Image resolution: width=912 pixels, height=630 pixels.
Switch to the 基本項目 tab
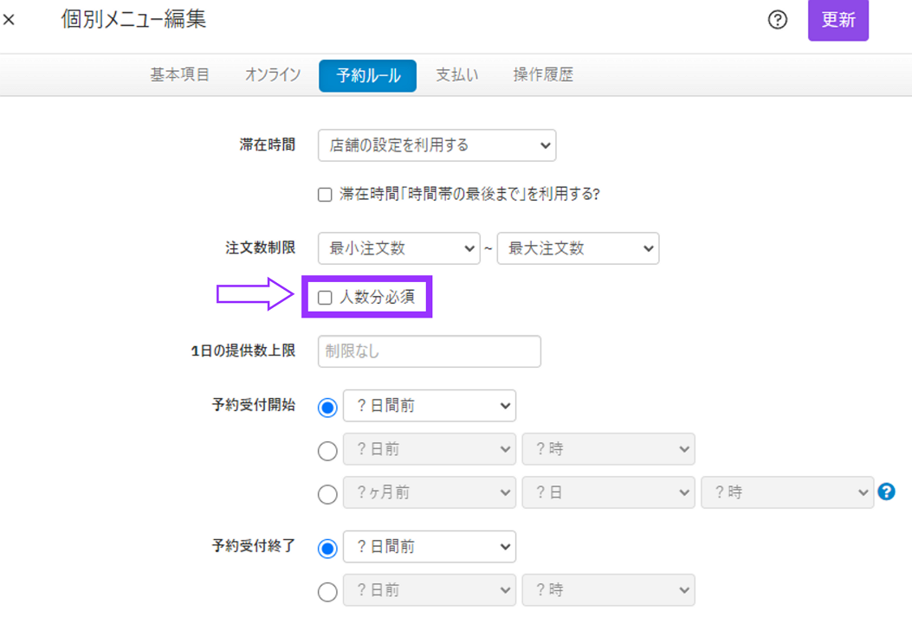click(180, 75)
